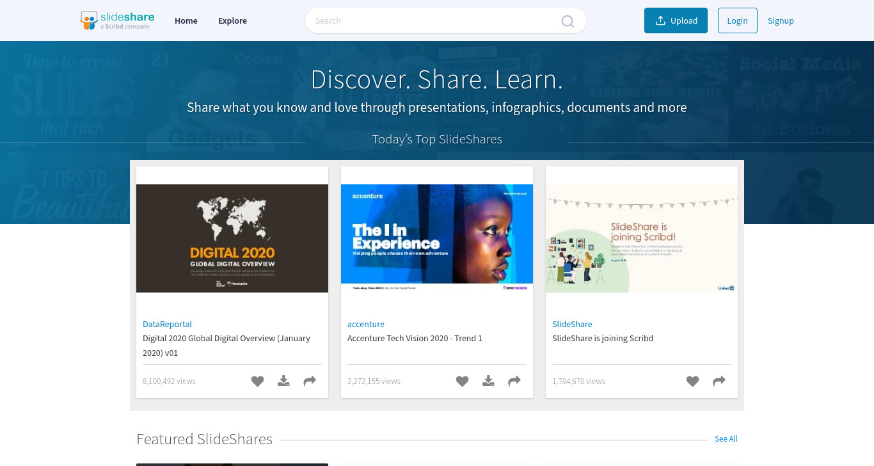Screen dimensions: 874x466
Task: Download the Accenture Tech Vision 2020 slideshow
Action: pyautogui.click(x=488, y=382)
